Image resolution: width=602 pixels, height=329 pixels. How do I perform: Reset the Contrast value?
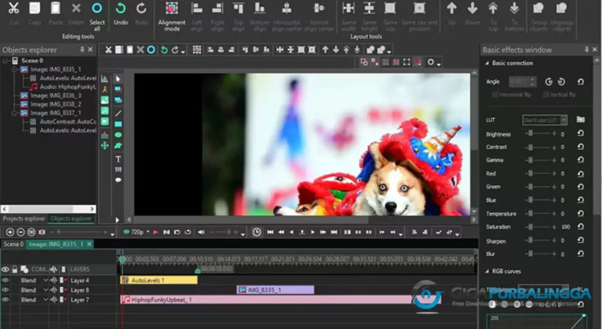point(580,147)
